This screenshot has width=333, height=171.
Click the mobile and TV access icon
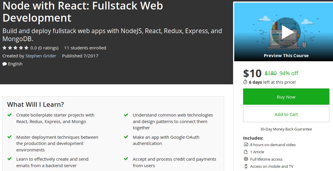pos(246,166)
